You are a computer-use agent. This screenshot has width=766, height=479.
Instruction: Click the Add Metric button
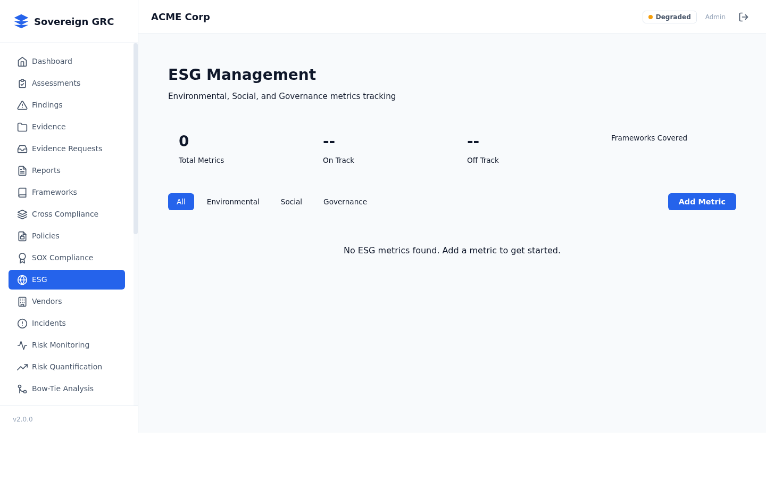(702, 202)
